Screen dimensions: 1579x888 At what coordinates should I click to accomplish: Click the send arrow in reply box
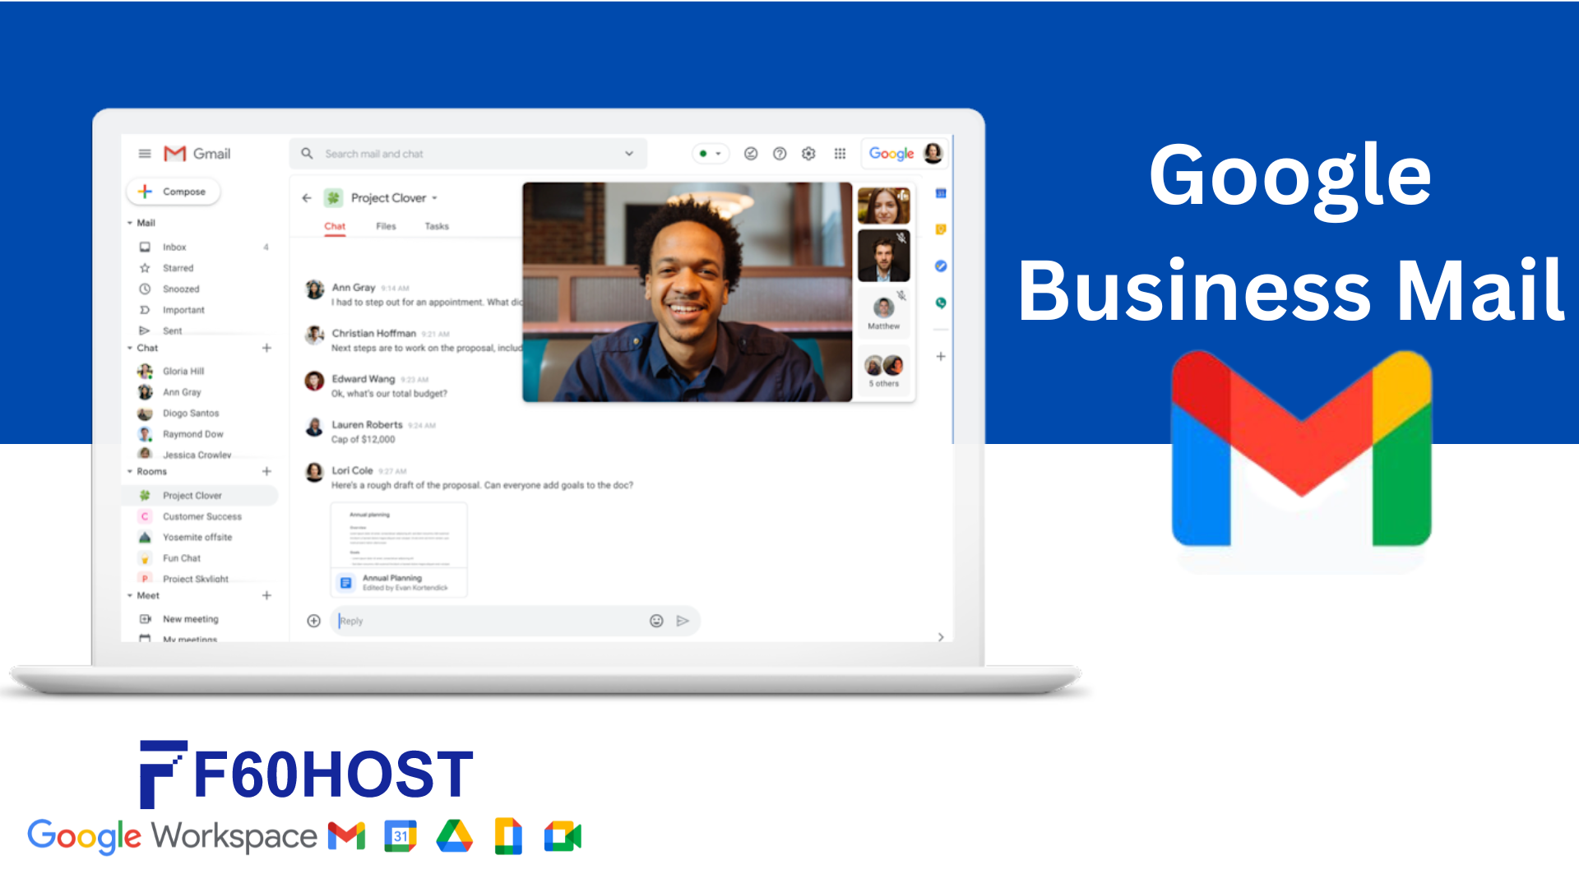coord(683,621)
